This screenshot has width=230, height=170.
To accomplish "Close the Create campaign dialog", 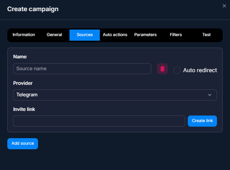I will (224, 6).
